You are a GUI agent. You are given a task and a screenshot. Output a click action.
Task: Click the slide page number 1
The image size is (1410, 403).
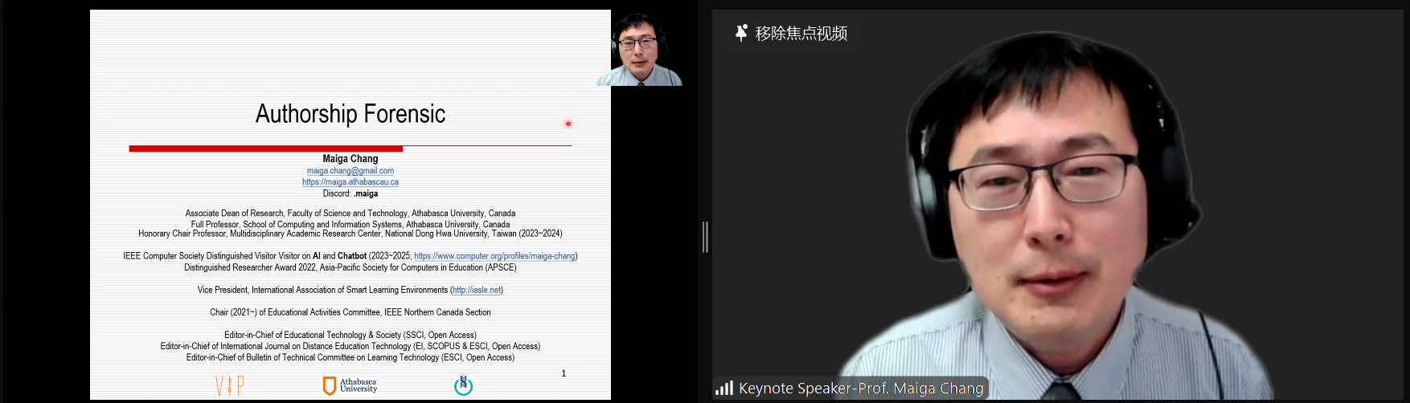pyautogui.click(x=564, y=373)
